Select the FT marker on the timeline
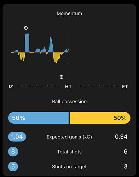139x177 pixels. point(125,86)
